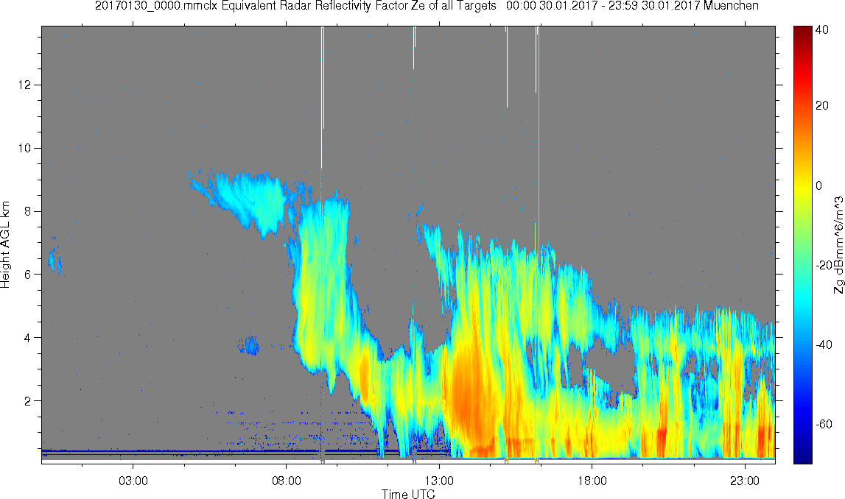The height and width of the screenshot is (499, 845).
Task: Click the intense orange echo core after 13:00
Action: click(x=469, y=393)
